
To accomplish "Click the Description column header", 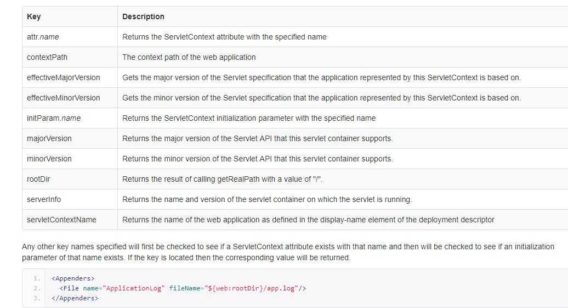I will click(143, 16).
